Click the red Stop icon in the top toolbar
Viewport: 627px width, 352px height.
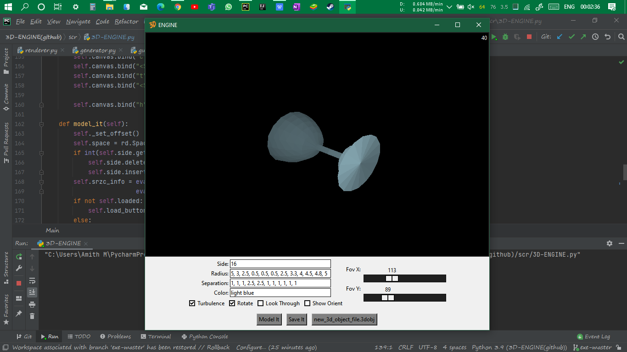529,37
